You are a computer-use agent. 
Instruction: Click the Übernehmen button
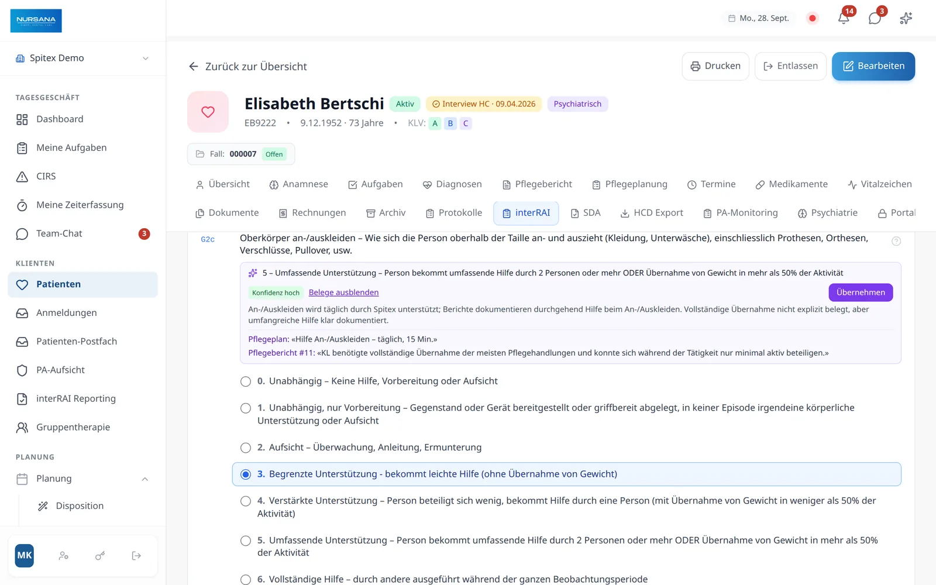click(861, 292)
